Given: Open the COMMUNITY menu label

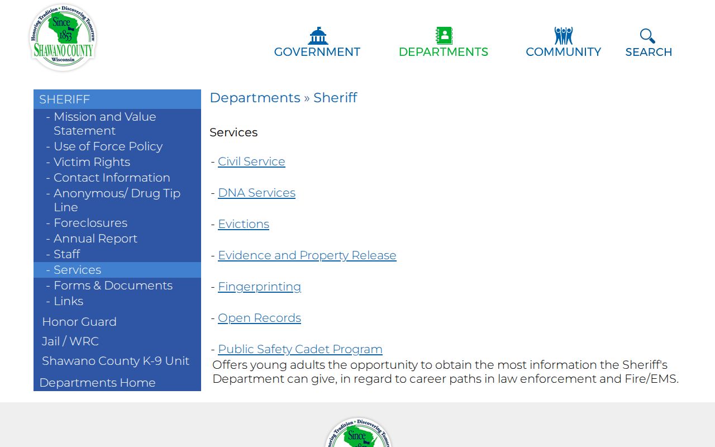Looking at the screenshot, I should [564, 52].
